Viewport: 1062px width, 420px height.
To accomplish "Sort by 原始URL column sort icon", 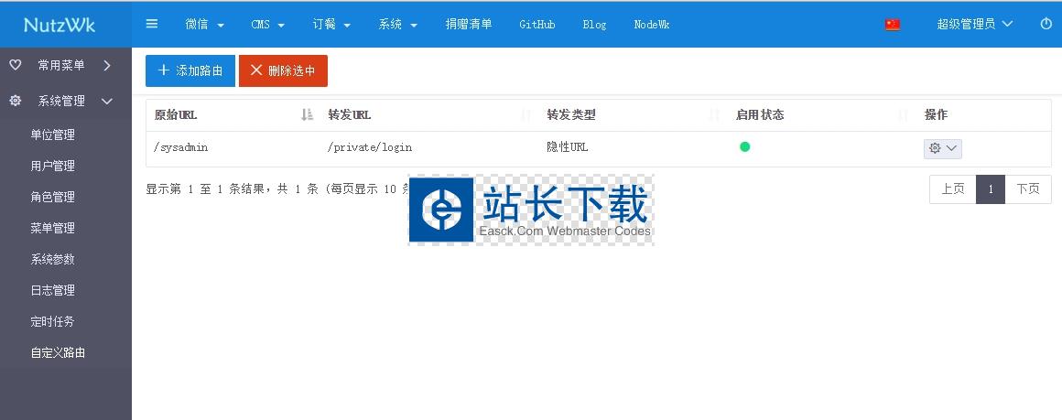I will tap(307, 115).
